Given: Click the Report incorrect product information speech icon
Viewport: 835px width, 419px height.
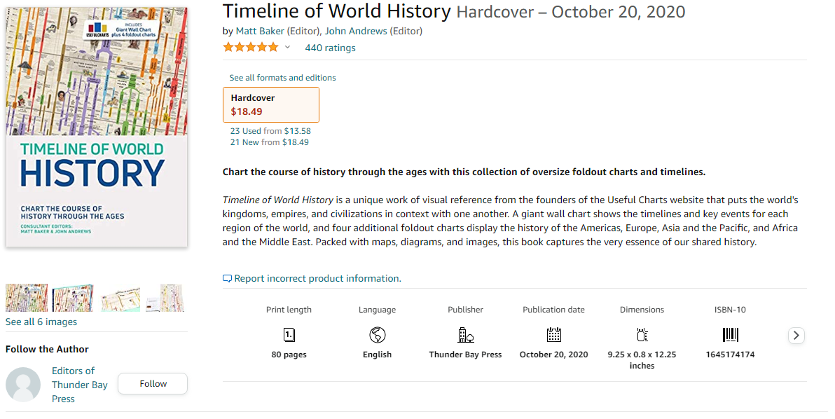Looking at the screenshot, I should (227, 278).
